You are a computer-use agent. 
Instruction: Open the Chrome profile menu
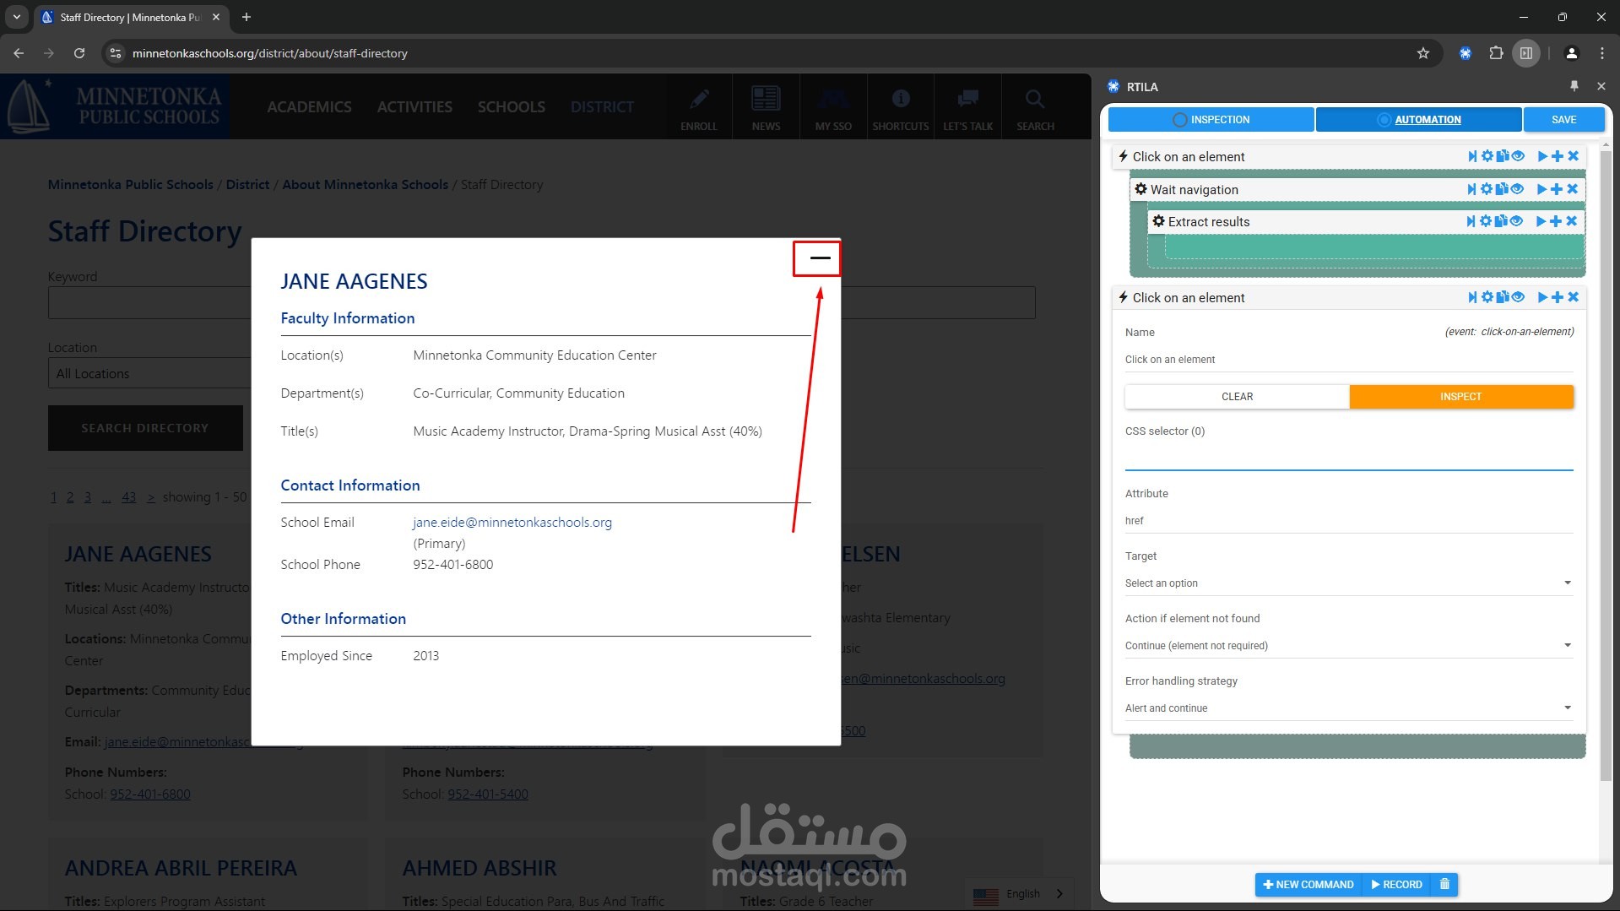coord(1571,53)
